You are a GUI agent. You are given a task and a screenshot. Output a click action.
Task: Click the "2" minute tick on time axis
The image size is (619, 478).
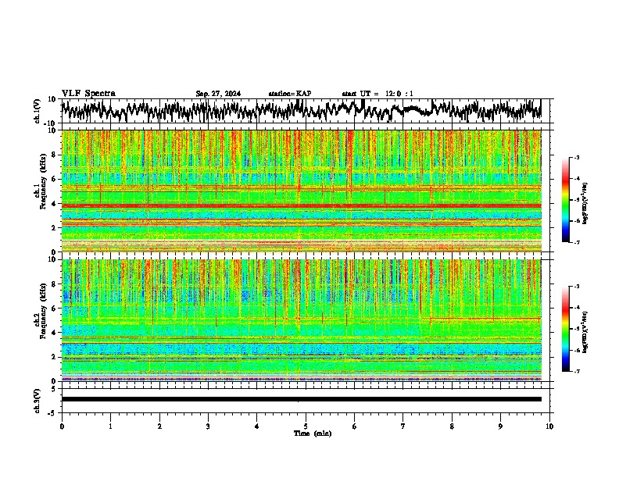pos(159,426)
